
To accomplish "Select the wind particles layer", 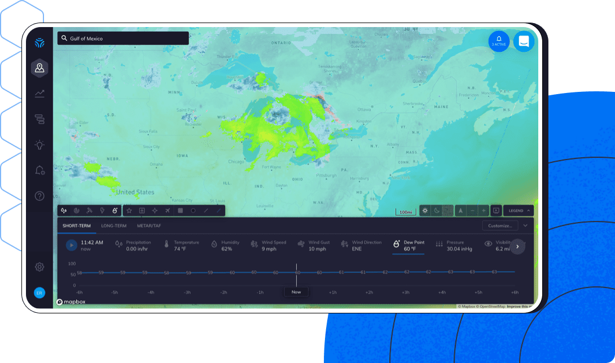I will coord(89,211).
